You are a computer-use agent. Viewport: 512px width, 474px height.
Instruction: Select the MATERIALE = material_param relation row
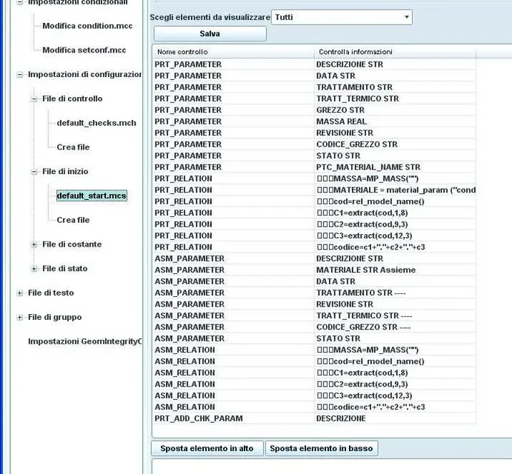tap(314, 190)
